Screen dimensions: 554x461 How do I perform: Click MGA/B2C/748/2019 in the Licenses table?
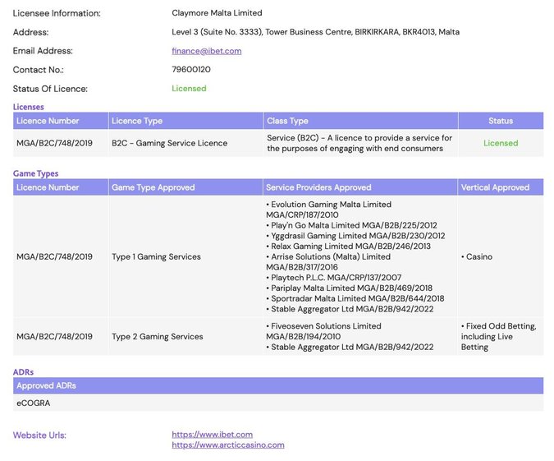(54, 143)
